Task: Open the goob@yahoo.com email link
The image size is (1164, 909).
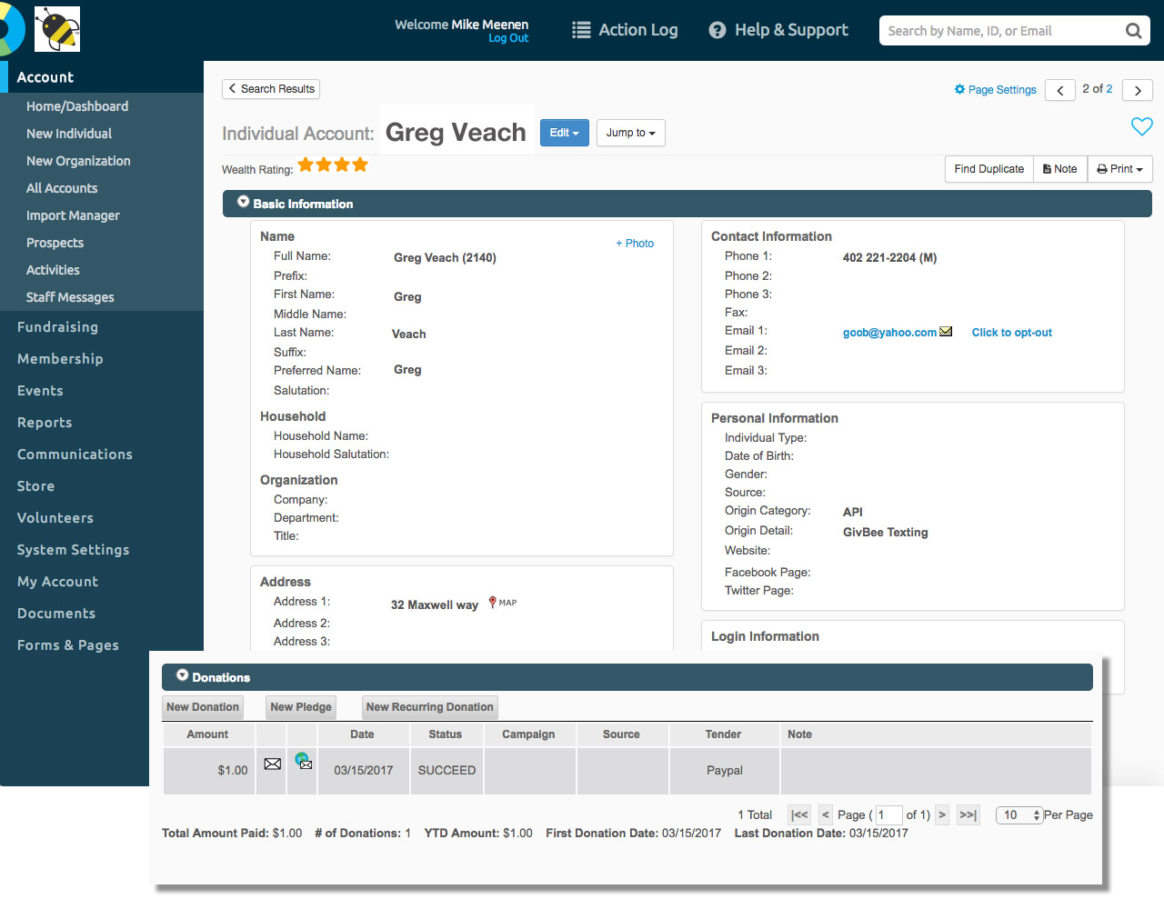Action: click(889, 333)
